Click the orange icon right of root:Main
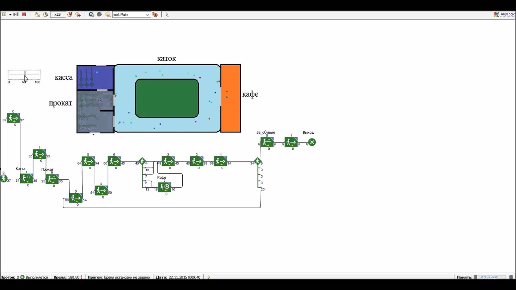 (x=155, y=14)
